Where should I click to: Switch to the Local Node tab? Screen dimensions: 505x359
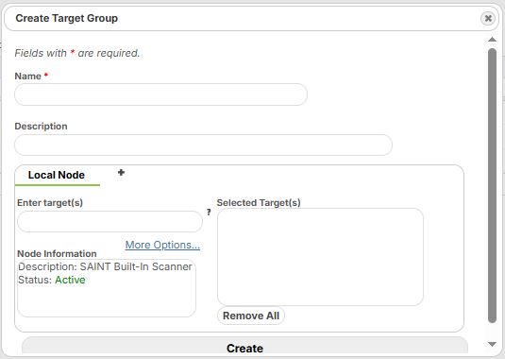[x=57, y=175]
